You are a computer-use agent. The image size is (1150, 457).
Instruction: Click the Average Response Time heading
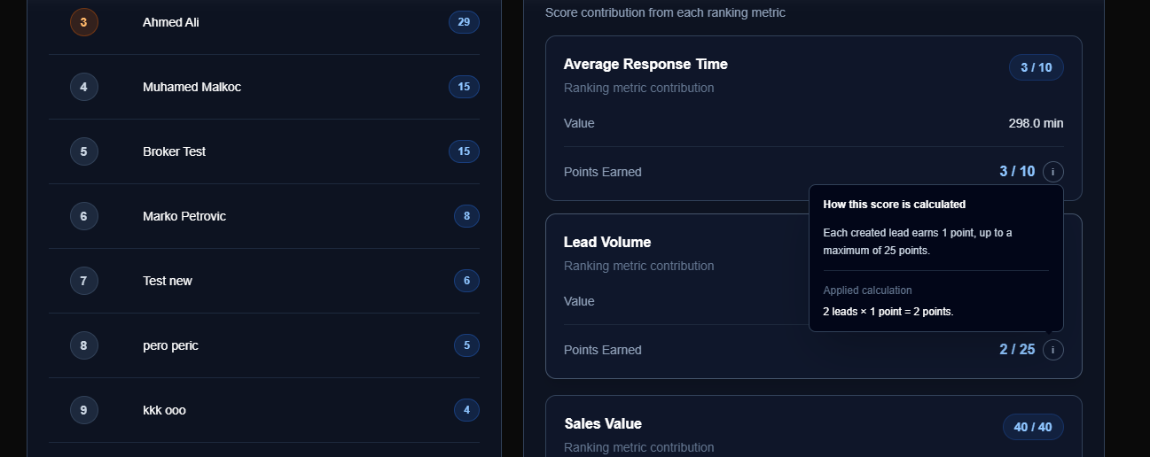(x=645, y=64)
